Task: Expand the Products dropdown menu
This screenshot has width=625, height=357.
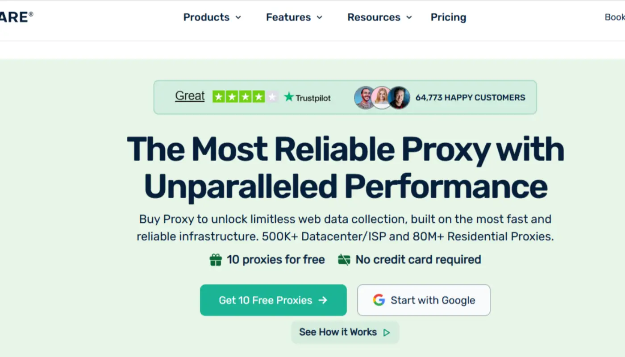Action: tap(212, 17)
